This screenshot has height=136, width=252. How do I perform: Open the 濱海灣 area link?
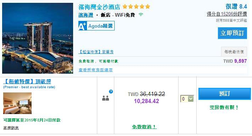tap(86, 15)
